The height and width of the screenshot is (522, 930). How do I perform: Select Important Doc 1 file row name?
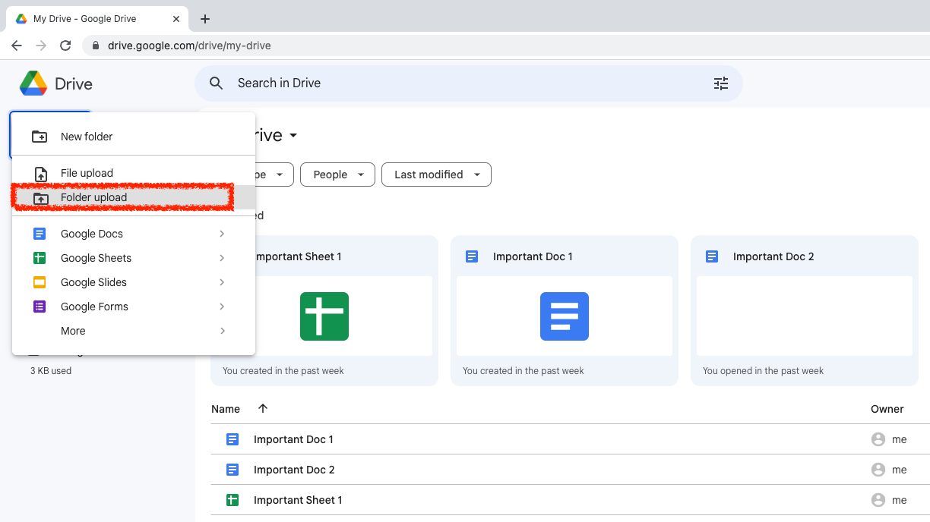coord(293,439)
